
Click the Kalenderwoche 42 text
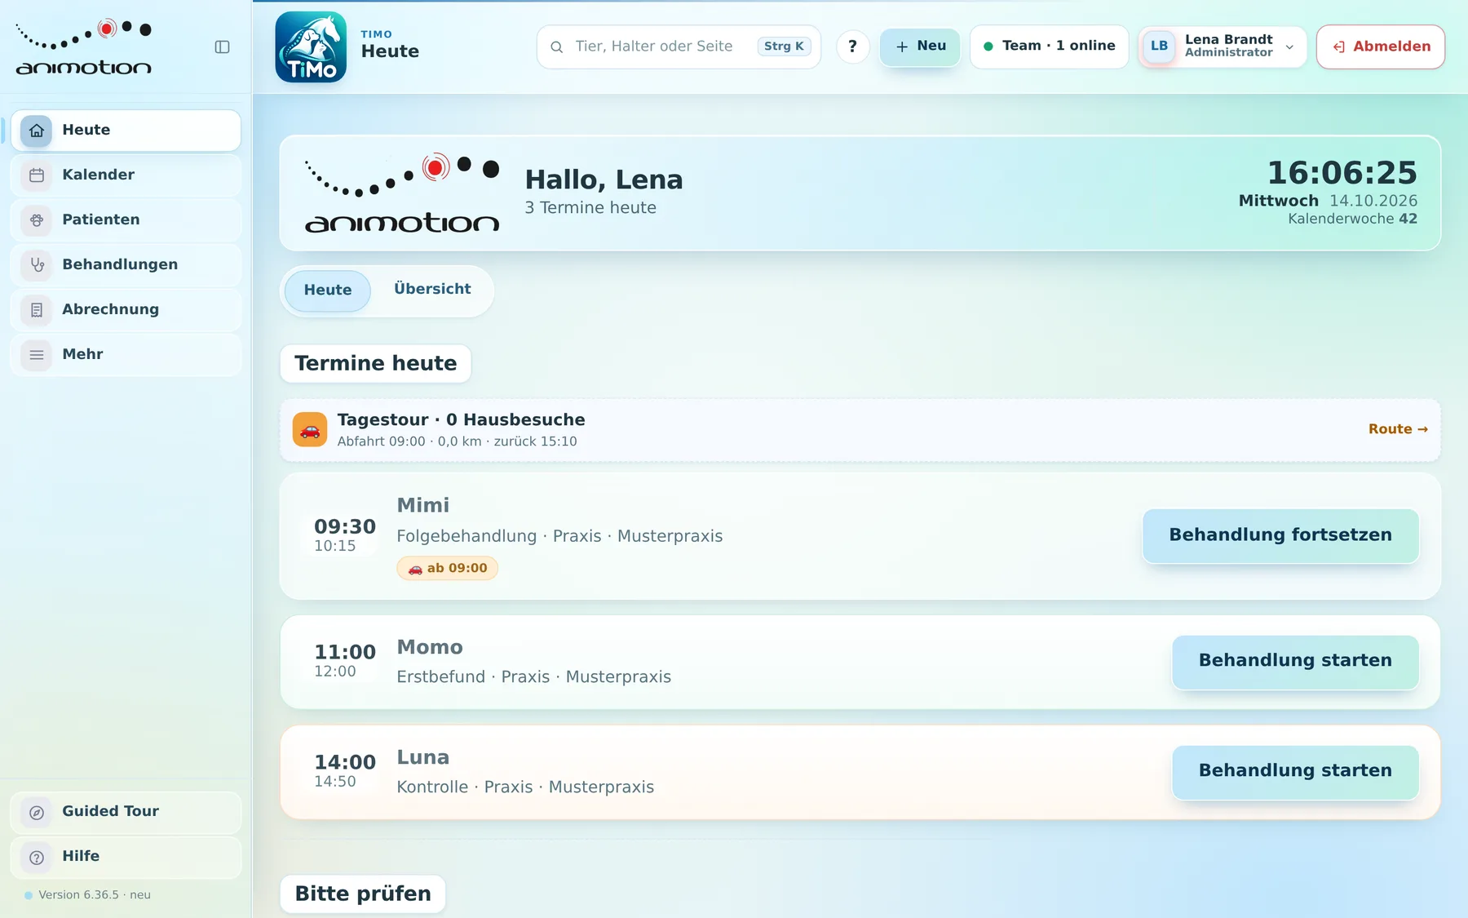[1352, 220]
